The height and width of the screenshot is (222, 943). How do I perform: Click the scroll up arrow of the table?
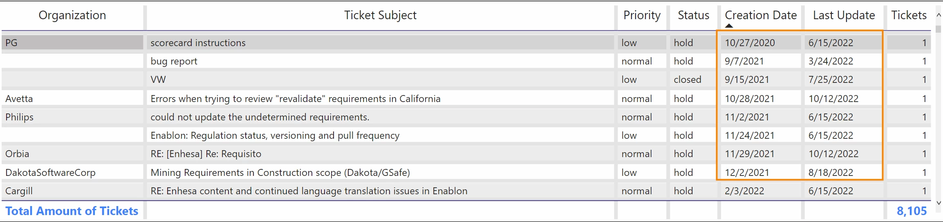(x=939, y=15)
